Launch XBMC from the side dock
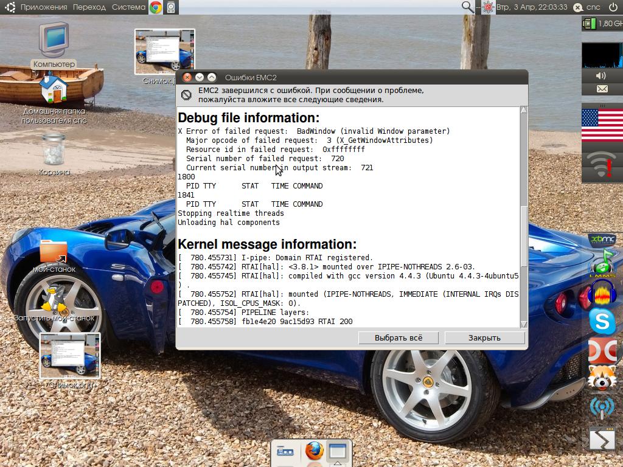 602,240
